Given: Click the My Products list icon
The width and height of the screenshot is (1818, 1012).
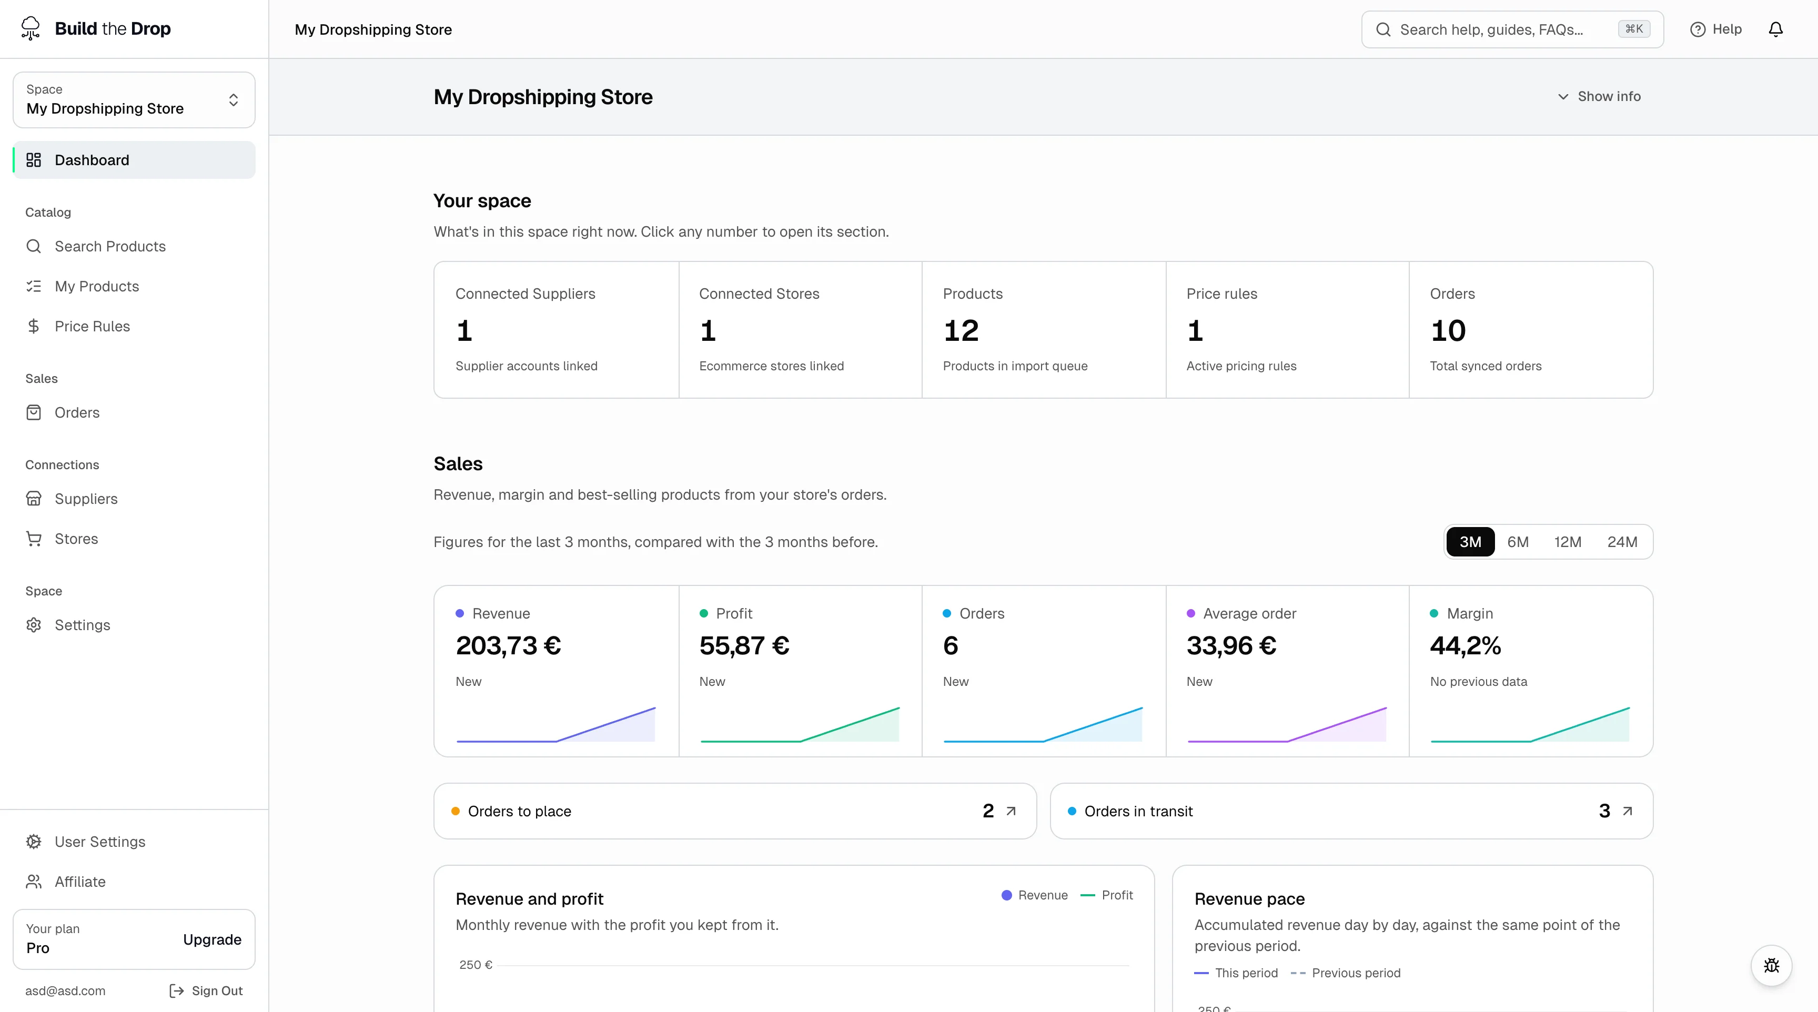Looking at the screenshot, I should [x=33, y=286].
